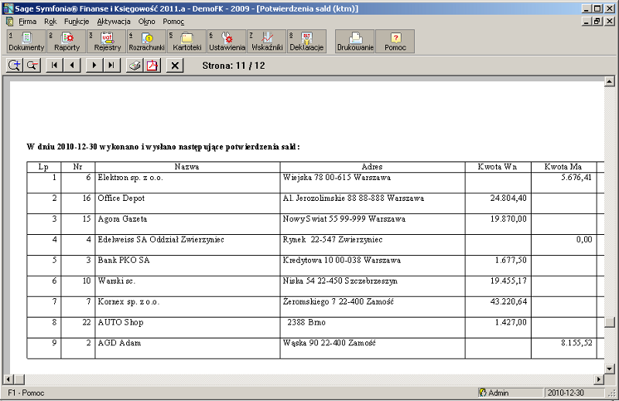The image size is (619, 401).
Task: Open Wskaźniki indicators chart
Action: tap(267, 41)
